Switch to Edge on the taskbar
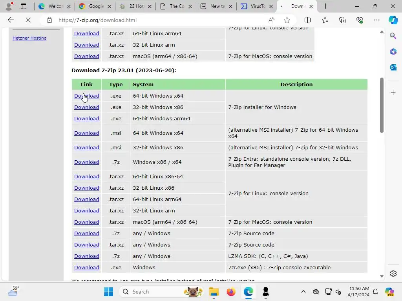402x301 pixels. click(248, 292)
